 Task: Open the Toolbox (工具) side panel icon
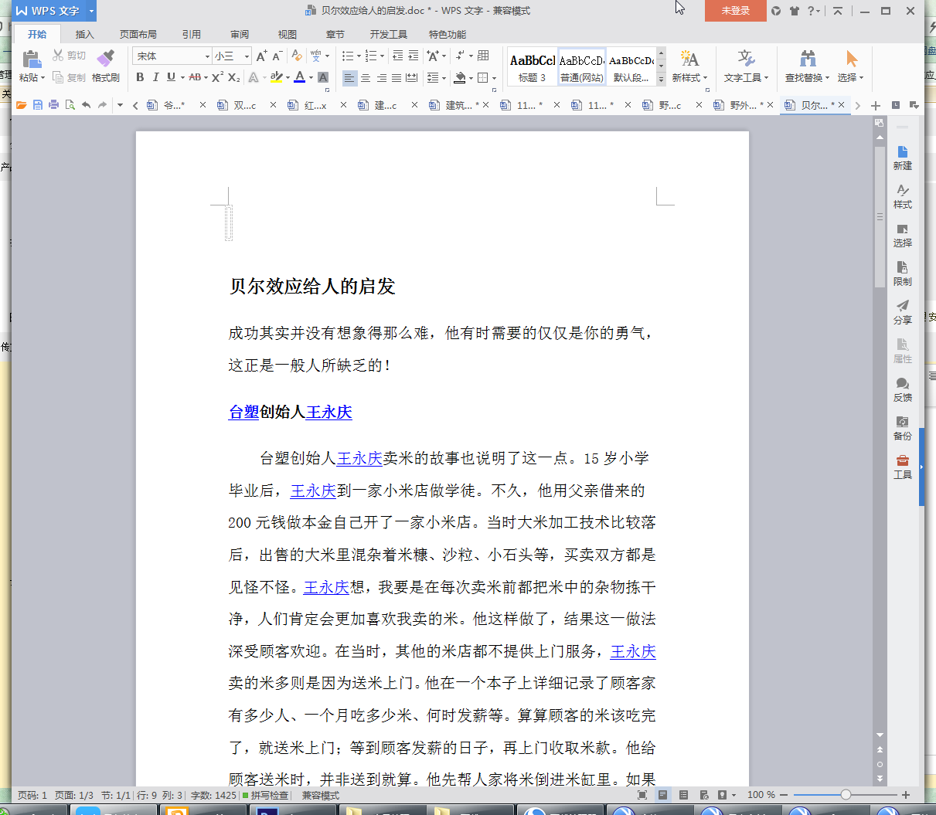902,467
